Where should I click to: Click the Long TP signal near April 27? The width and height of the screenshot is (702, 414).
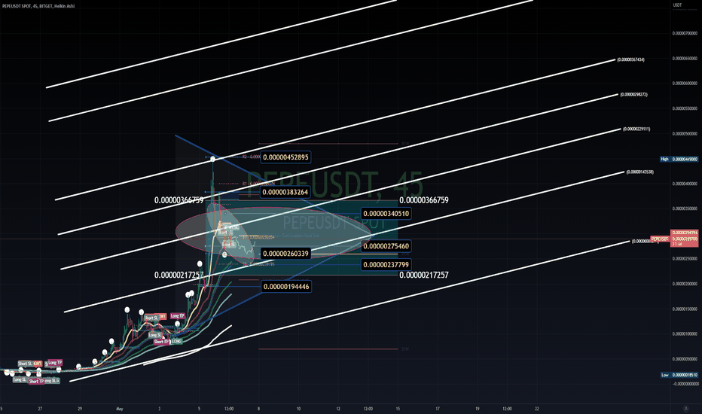55,363
